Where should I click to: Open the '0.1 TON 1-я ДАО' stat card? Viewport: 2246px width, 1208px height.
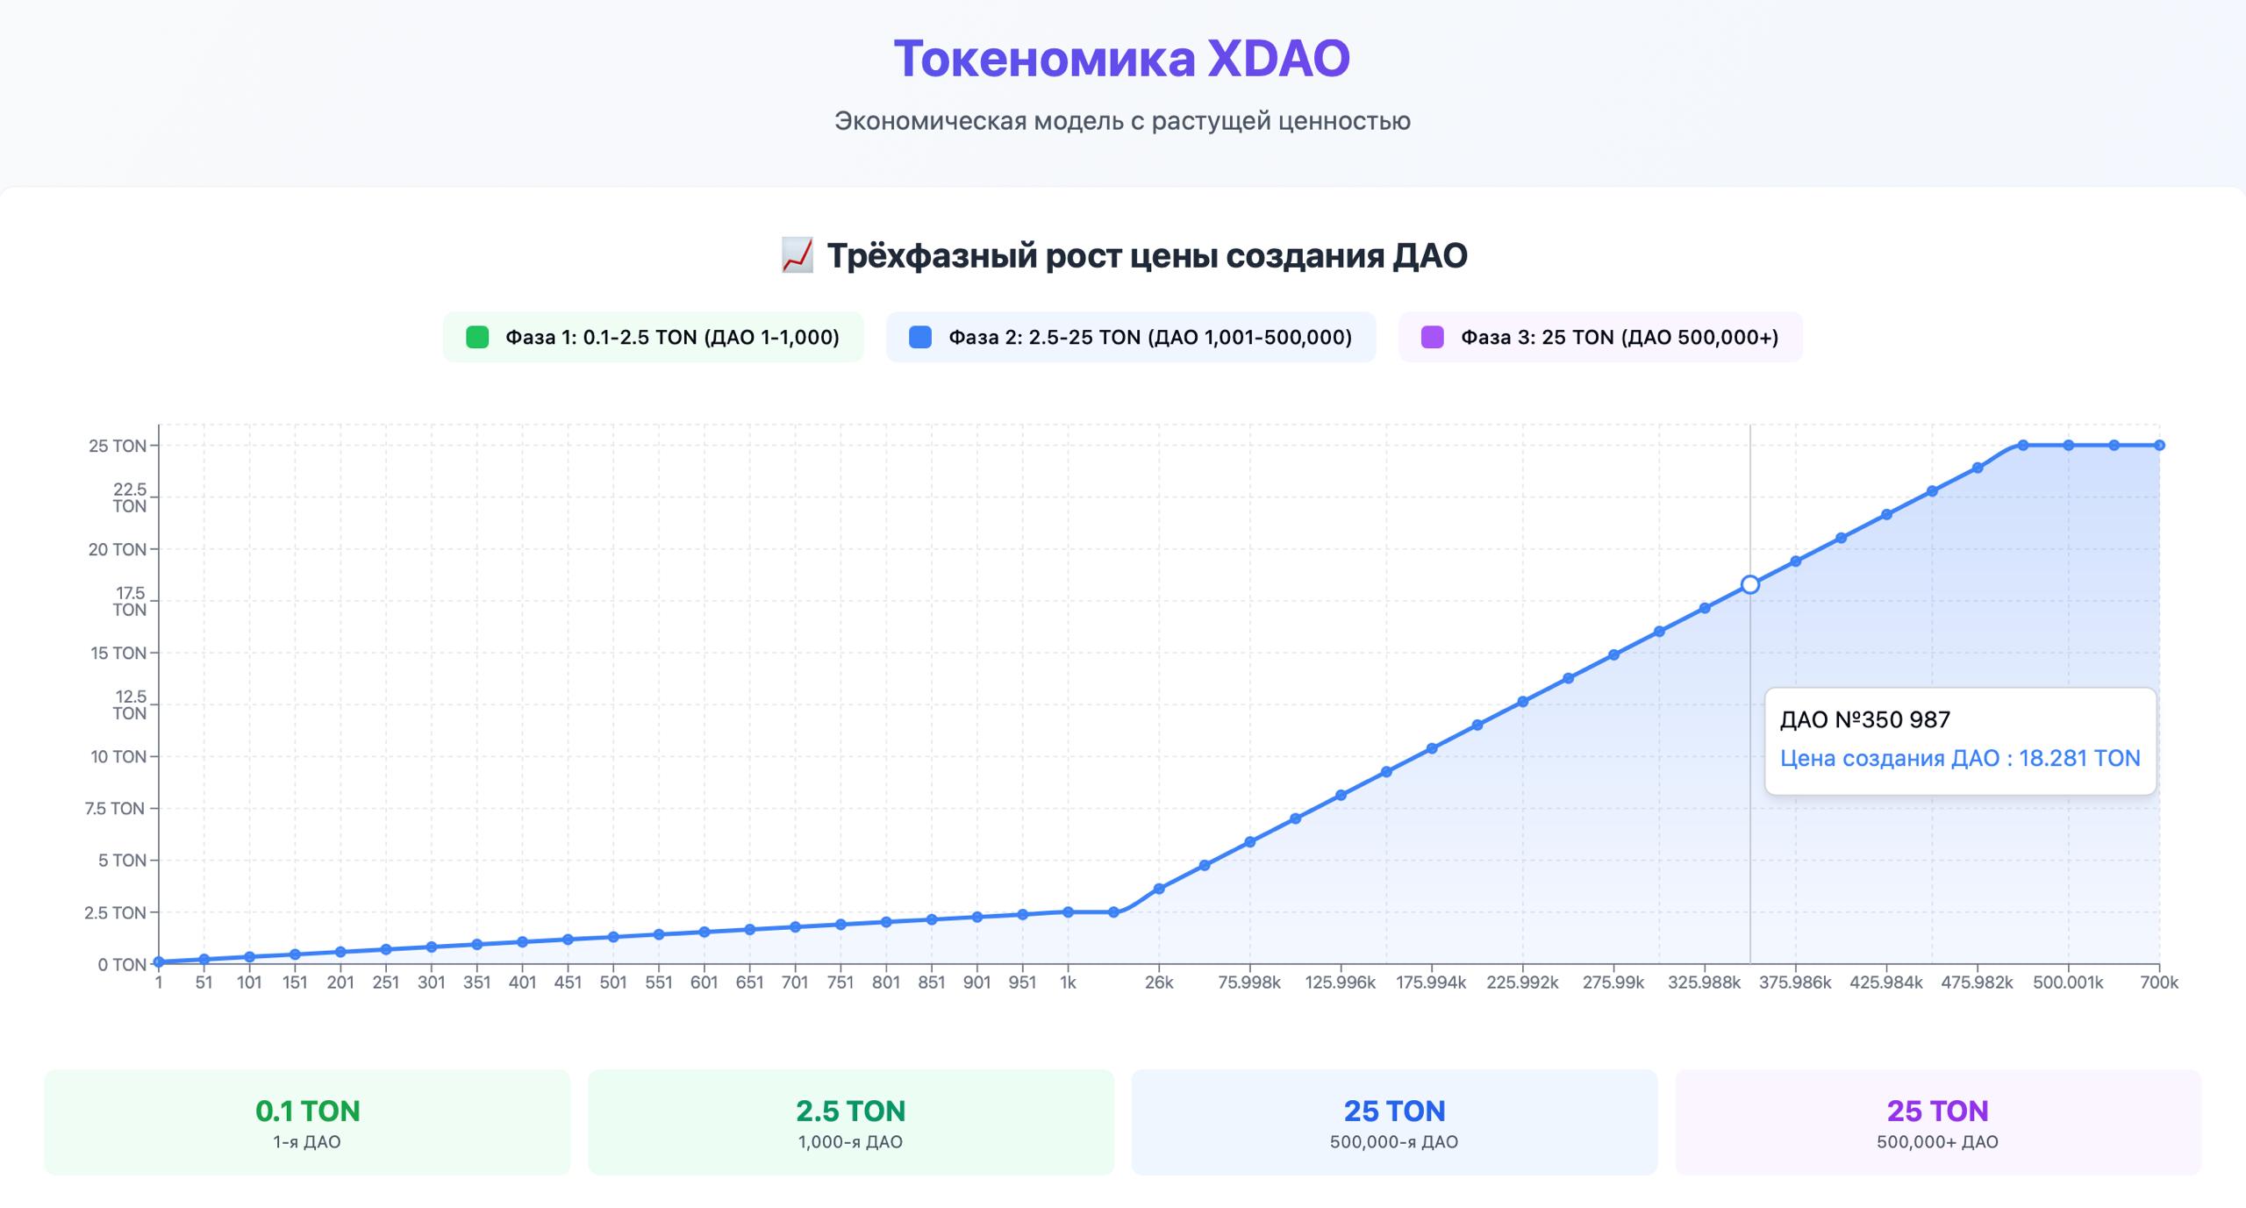pos(307,1122)
